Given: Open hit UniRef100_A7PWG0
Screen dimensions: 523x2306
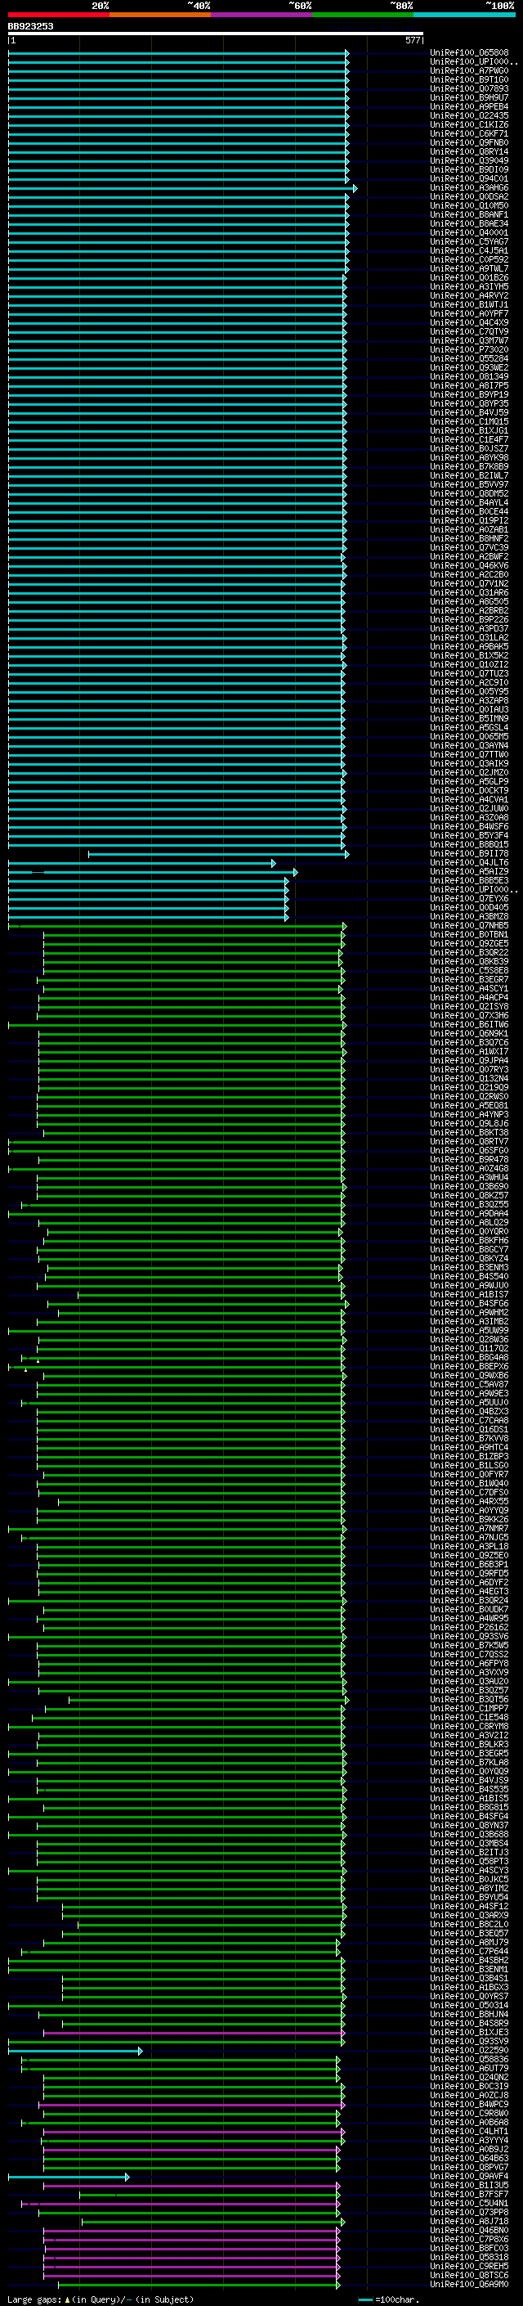Looking at the screenshot, I should point(469,70).
